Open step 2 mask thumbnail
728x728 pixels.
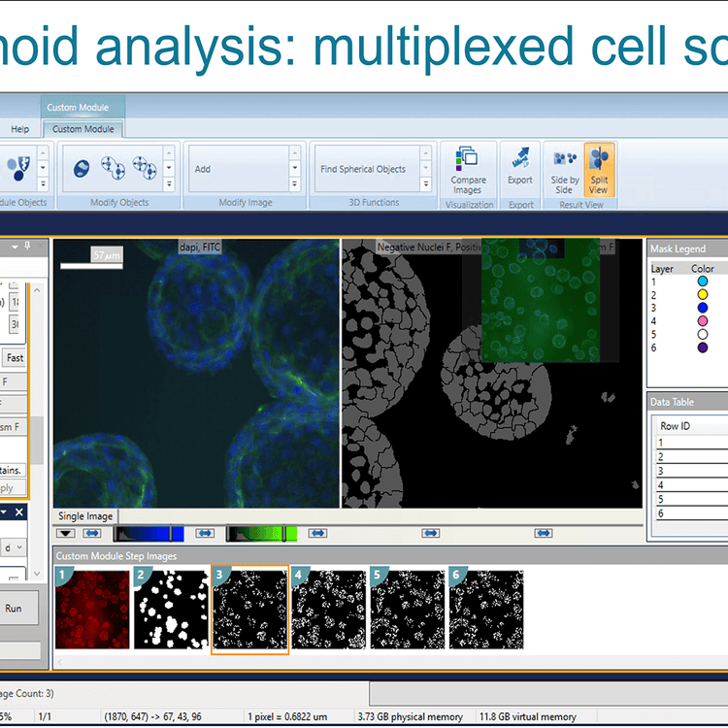point(171,610)
